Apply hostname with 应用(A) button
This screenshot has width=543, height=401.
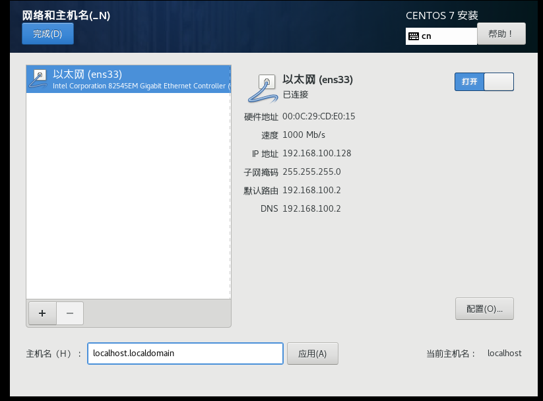tap(312, 354)
